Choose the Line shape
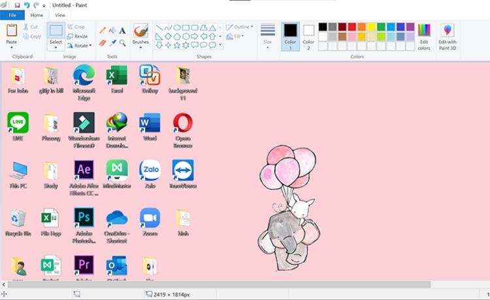 (x=159, y=27)
